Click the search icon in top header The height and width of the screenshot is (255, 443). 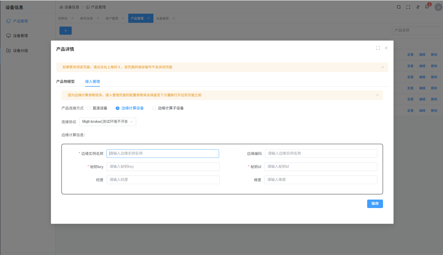[398, 7]
